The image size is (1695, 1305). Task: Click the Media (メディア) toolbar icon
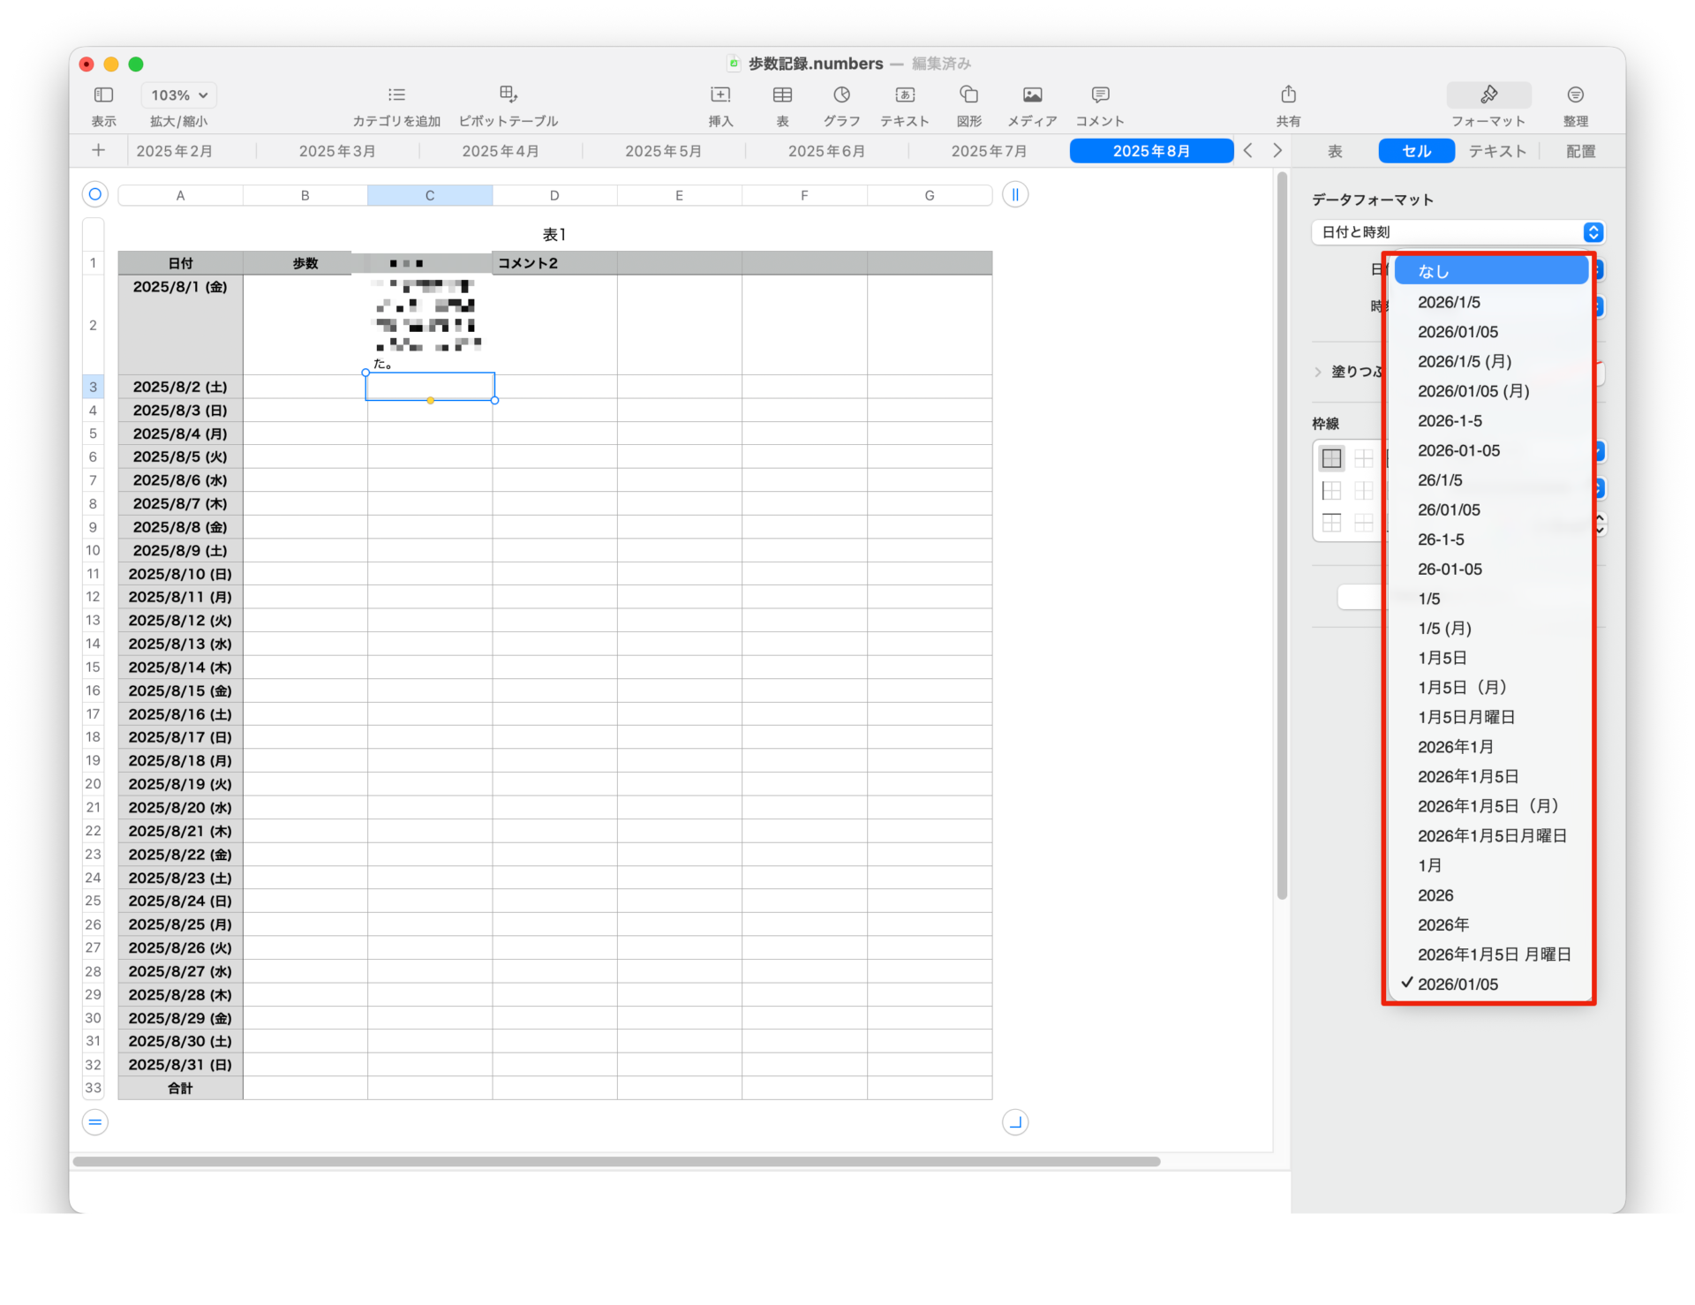coord(1032,94)
